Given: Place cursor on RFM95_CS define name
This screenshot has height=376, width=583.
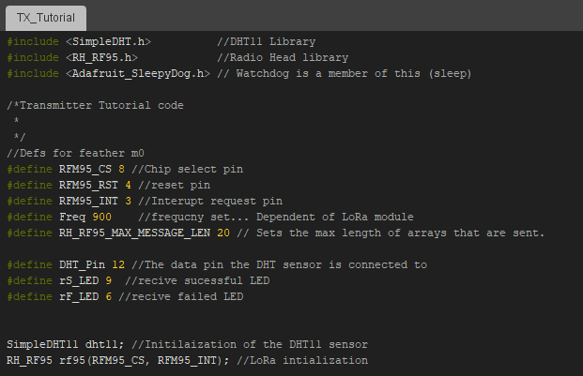Looking at the screenshot, I should click(86, 169).
